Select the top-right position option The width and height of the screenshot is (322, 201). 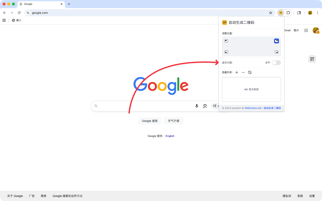point(276,41)
